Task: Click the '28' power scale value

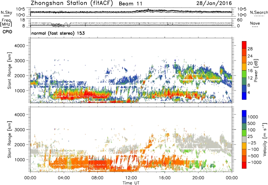Action: click(x=250, y=49)
